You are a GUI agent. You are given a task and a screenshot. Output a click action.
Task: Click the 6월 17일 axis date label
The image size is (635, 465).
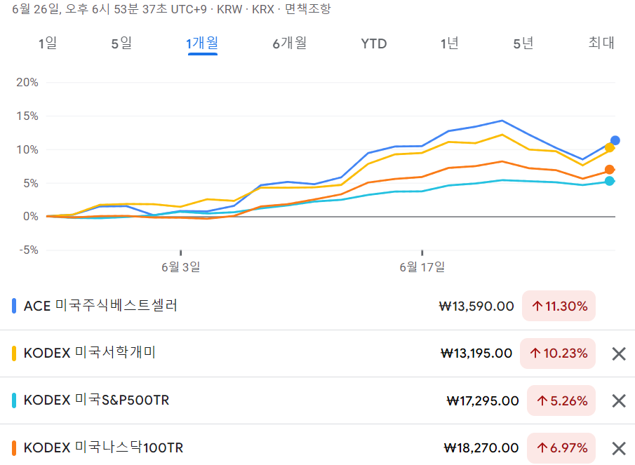point(422,267)
